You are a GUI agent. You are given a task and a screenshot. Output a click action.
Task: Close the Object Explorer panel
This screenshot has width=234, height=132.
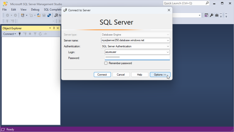pos(58,28)
